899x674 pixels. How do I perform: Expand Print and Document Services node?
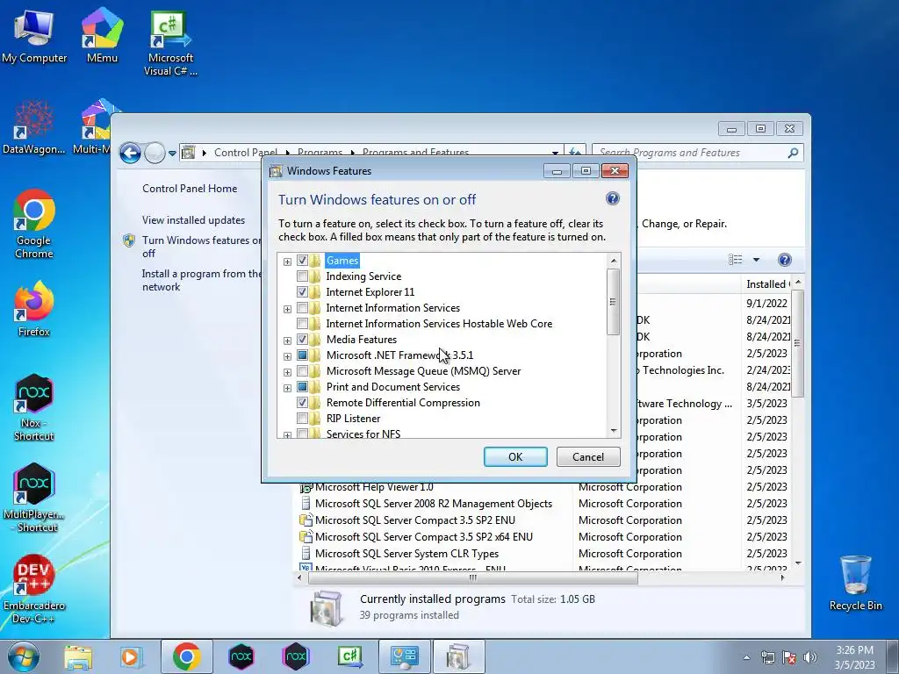click(x=287, y=388)
